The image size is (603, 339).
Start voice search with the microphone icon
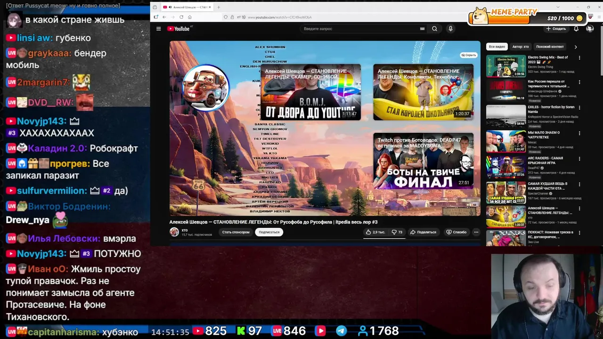[450, 29]
